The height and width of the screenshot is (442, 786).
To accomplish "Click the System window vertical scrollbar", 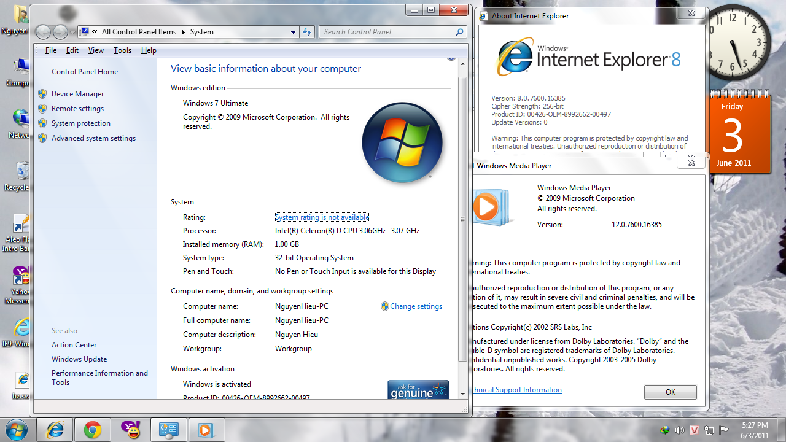I will tap(463, 227).
